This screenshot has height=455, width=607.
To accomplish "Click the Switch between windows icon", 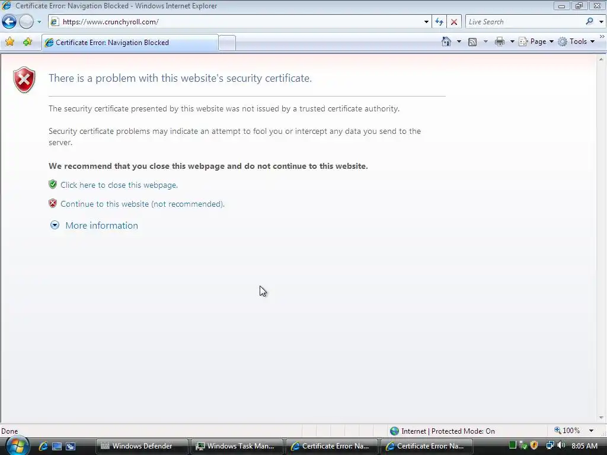I will pos(71,446).
